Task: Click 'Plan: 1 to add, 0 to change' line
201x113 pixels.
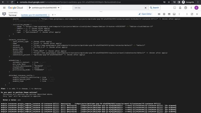Action: [21, 89]
